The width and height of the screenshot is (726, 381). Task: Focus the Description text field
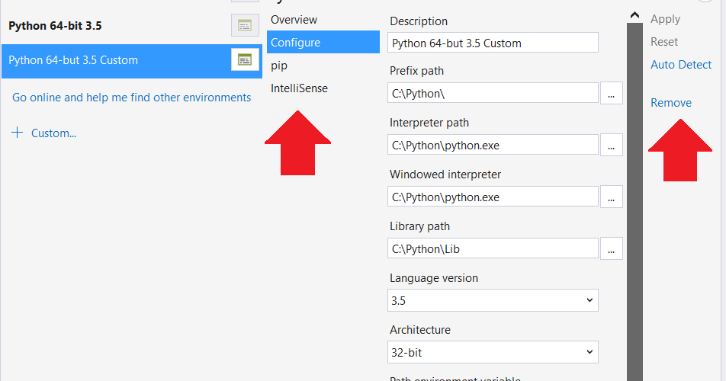click(x=493, y=43)
